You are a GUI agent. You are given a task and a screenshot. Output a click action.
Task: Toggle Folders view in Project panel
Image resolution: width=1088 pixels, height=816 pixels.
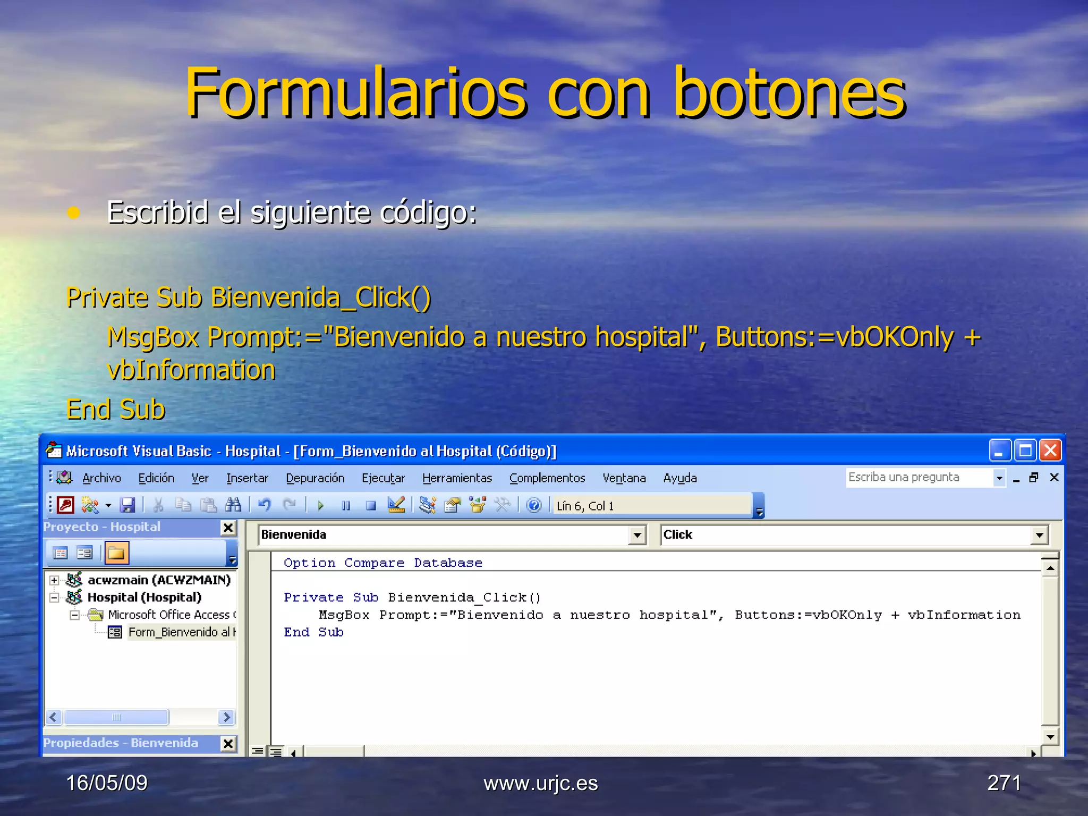tap(116, 553)
